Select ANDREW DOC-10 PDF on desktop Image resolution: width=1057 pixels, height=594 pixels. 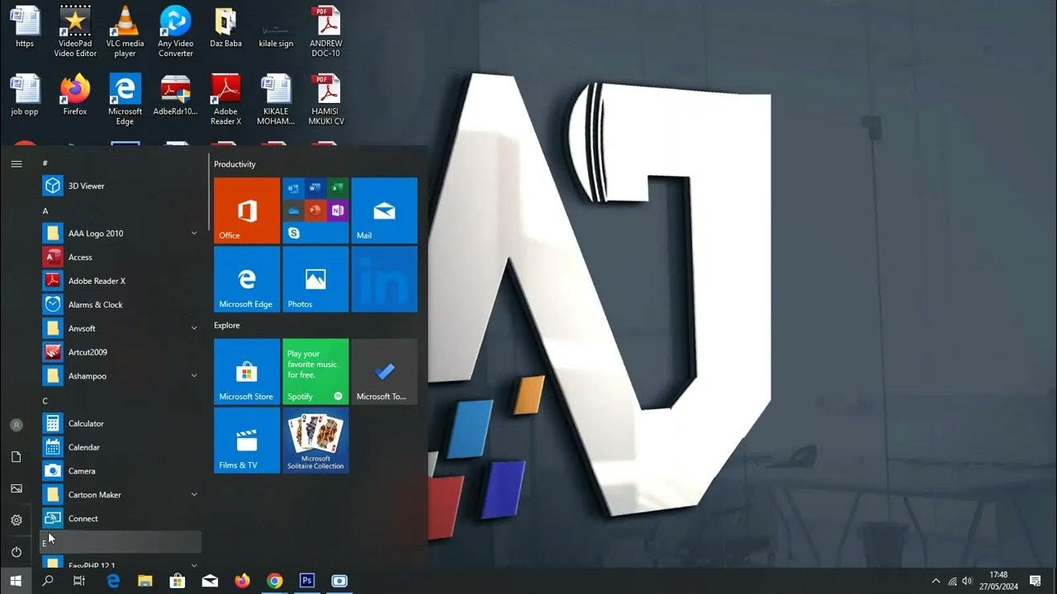[x=325, y=32]
